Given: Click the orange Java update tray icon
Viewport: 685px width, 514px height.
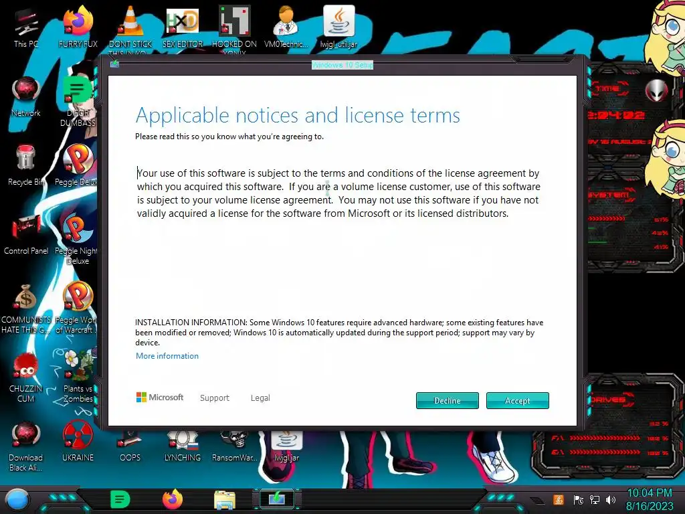Looking at the screenshot, I should coord(559,499).
